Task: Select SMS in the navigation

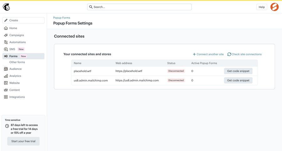Action: click(x=12, y=49)
